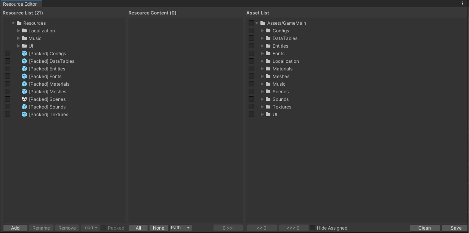This screenshot has width=469, height=233.
Task: Switch to the Resource Editor tab
Action: tap(20, 4)
